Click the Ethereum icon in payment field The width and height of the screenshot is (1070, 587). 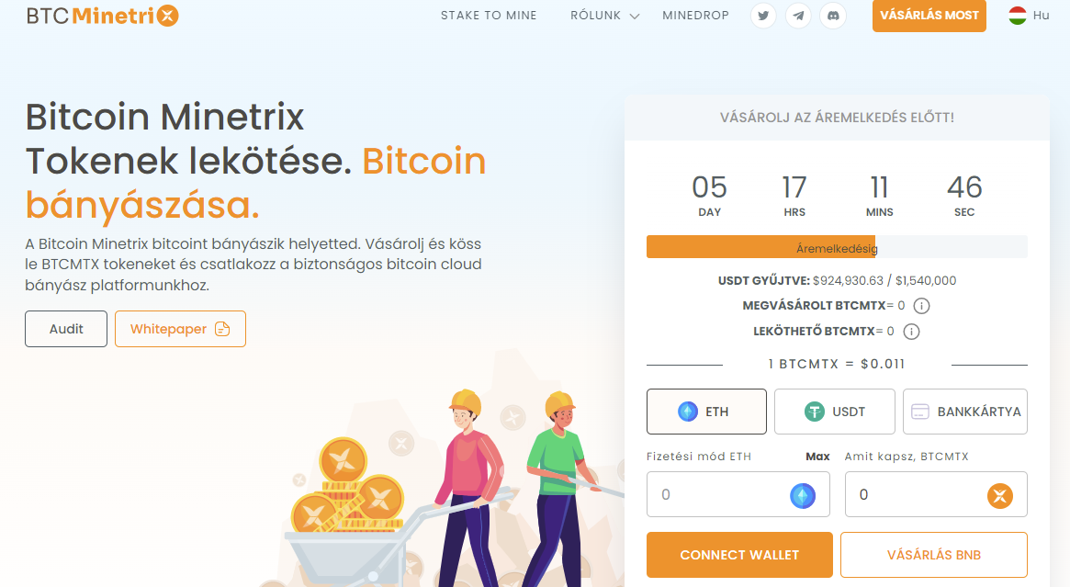click(x=803, y=495)
